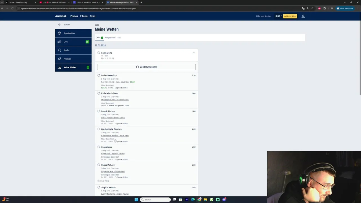
Task: Click the Sportwetten ball icon in sidebar
Action: [59, 33]
